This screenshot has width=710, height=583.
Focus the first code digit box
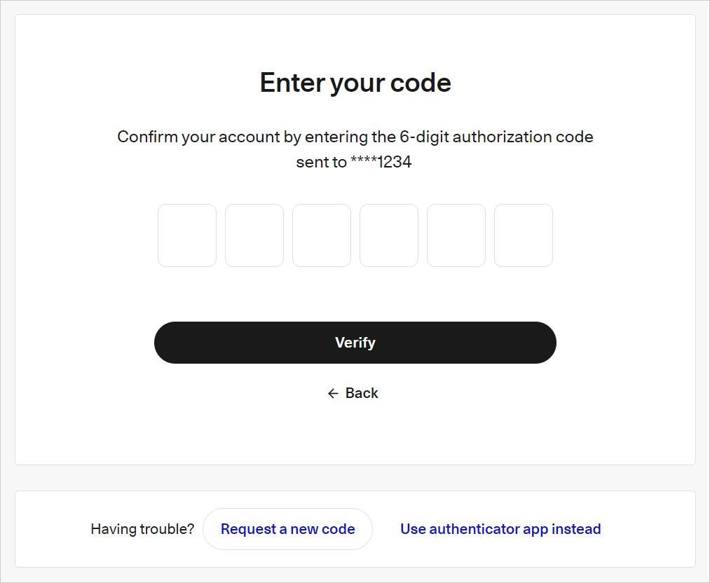tap(187, 235)
